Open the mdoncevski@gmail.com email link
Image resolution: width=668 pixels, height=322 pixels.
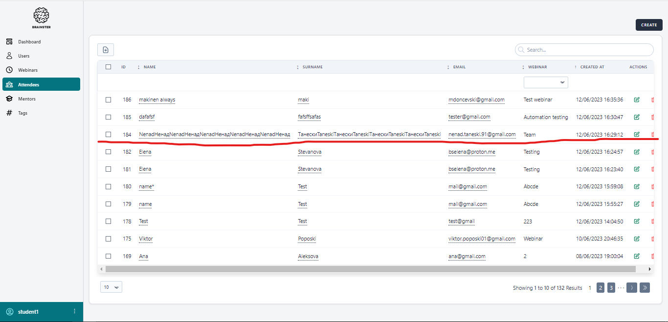(476, 100)
